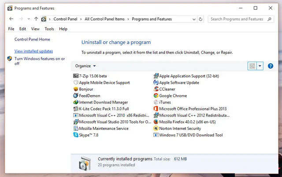Navigate to Control Panel breadcrumb

pyautogui.click(x=65, y=19)
